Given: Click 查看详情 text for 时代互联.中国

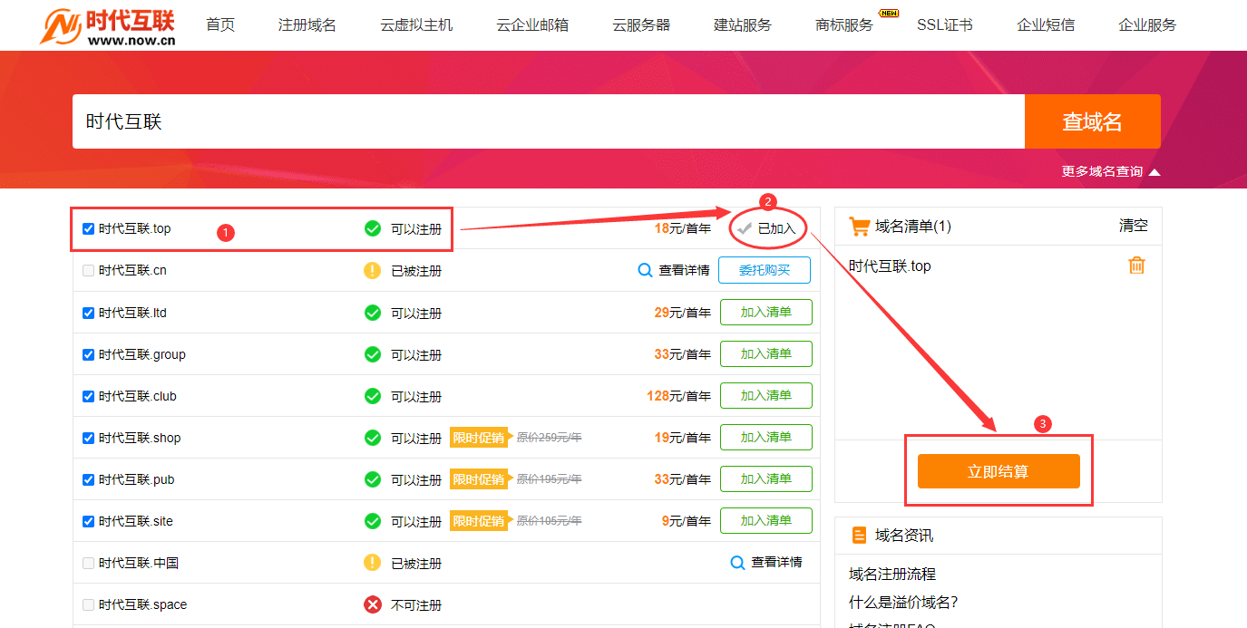Looking at the screenshot, I should click(777, 563).
